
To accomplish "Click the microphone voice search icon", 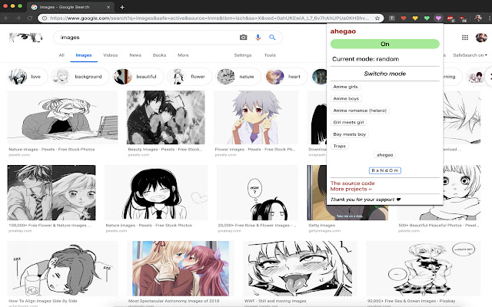I will click(x=258, y=38).
